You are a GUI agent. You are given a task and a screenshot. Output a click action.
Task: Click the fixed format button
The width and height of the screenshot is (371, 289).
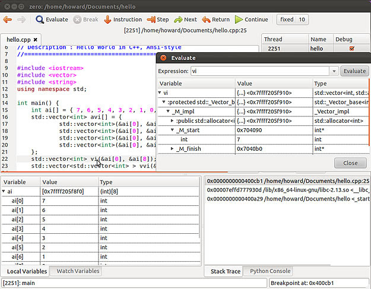point(287,20)
